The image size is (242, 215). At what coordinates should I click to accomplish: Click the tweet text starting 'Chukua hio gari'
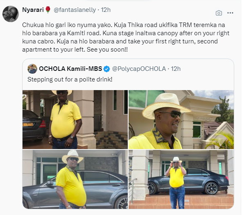(x=126, y=37)
